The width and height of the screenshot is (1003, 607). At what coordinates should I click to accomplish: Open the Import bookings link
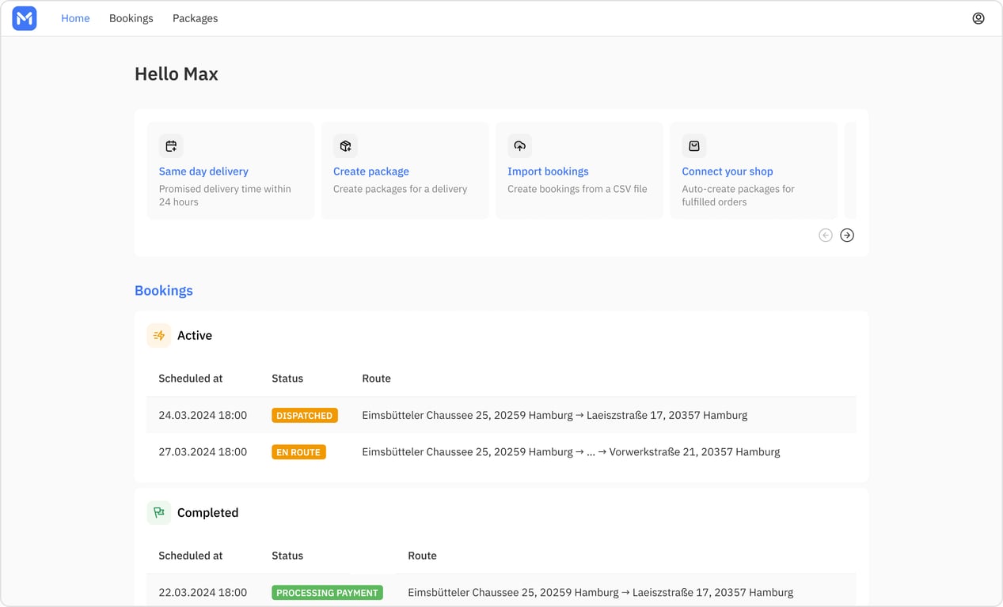point(548,172)
